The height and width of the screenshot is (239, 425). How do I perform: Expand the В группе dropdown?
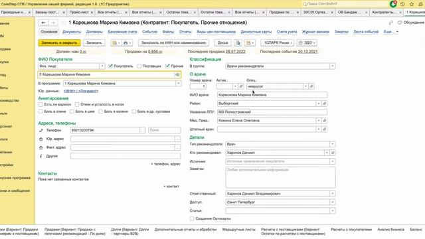[x=333, y=66]
